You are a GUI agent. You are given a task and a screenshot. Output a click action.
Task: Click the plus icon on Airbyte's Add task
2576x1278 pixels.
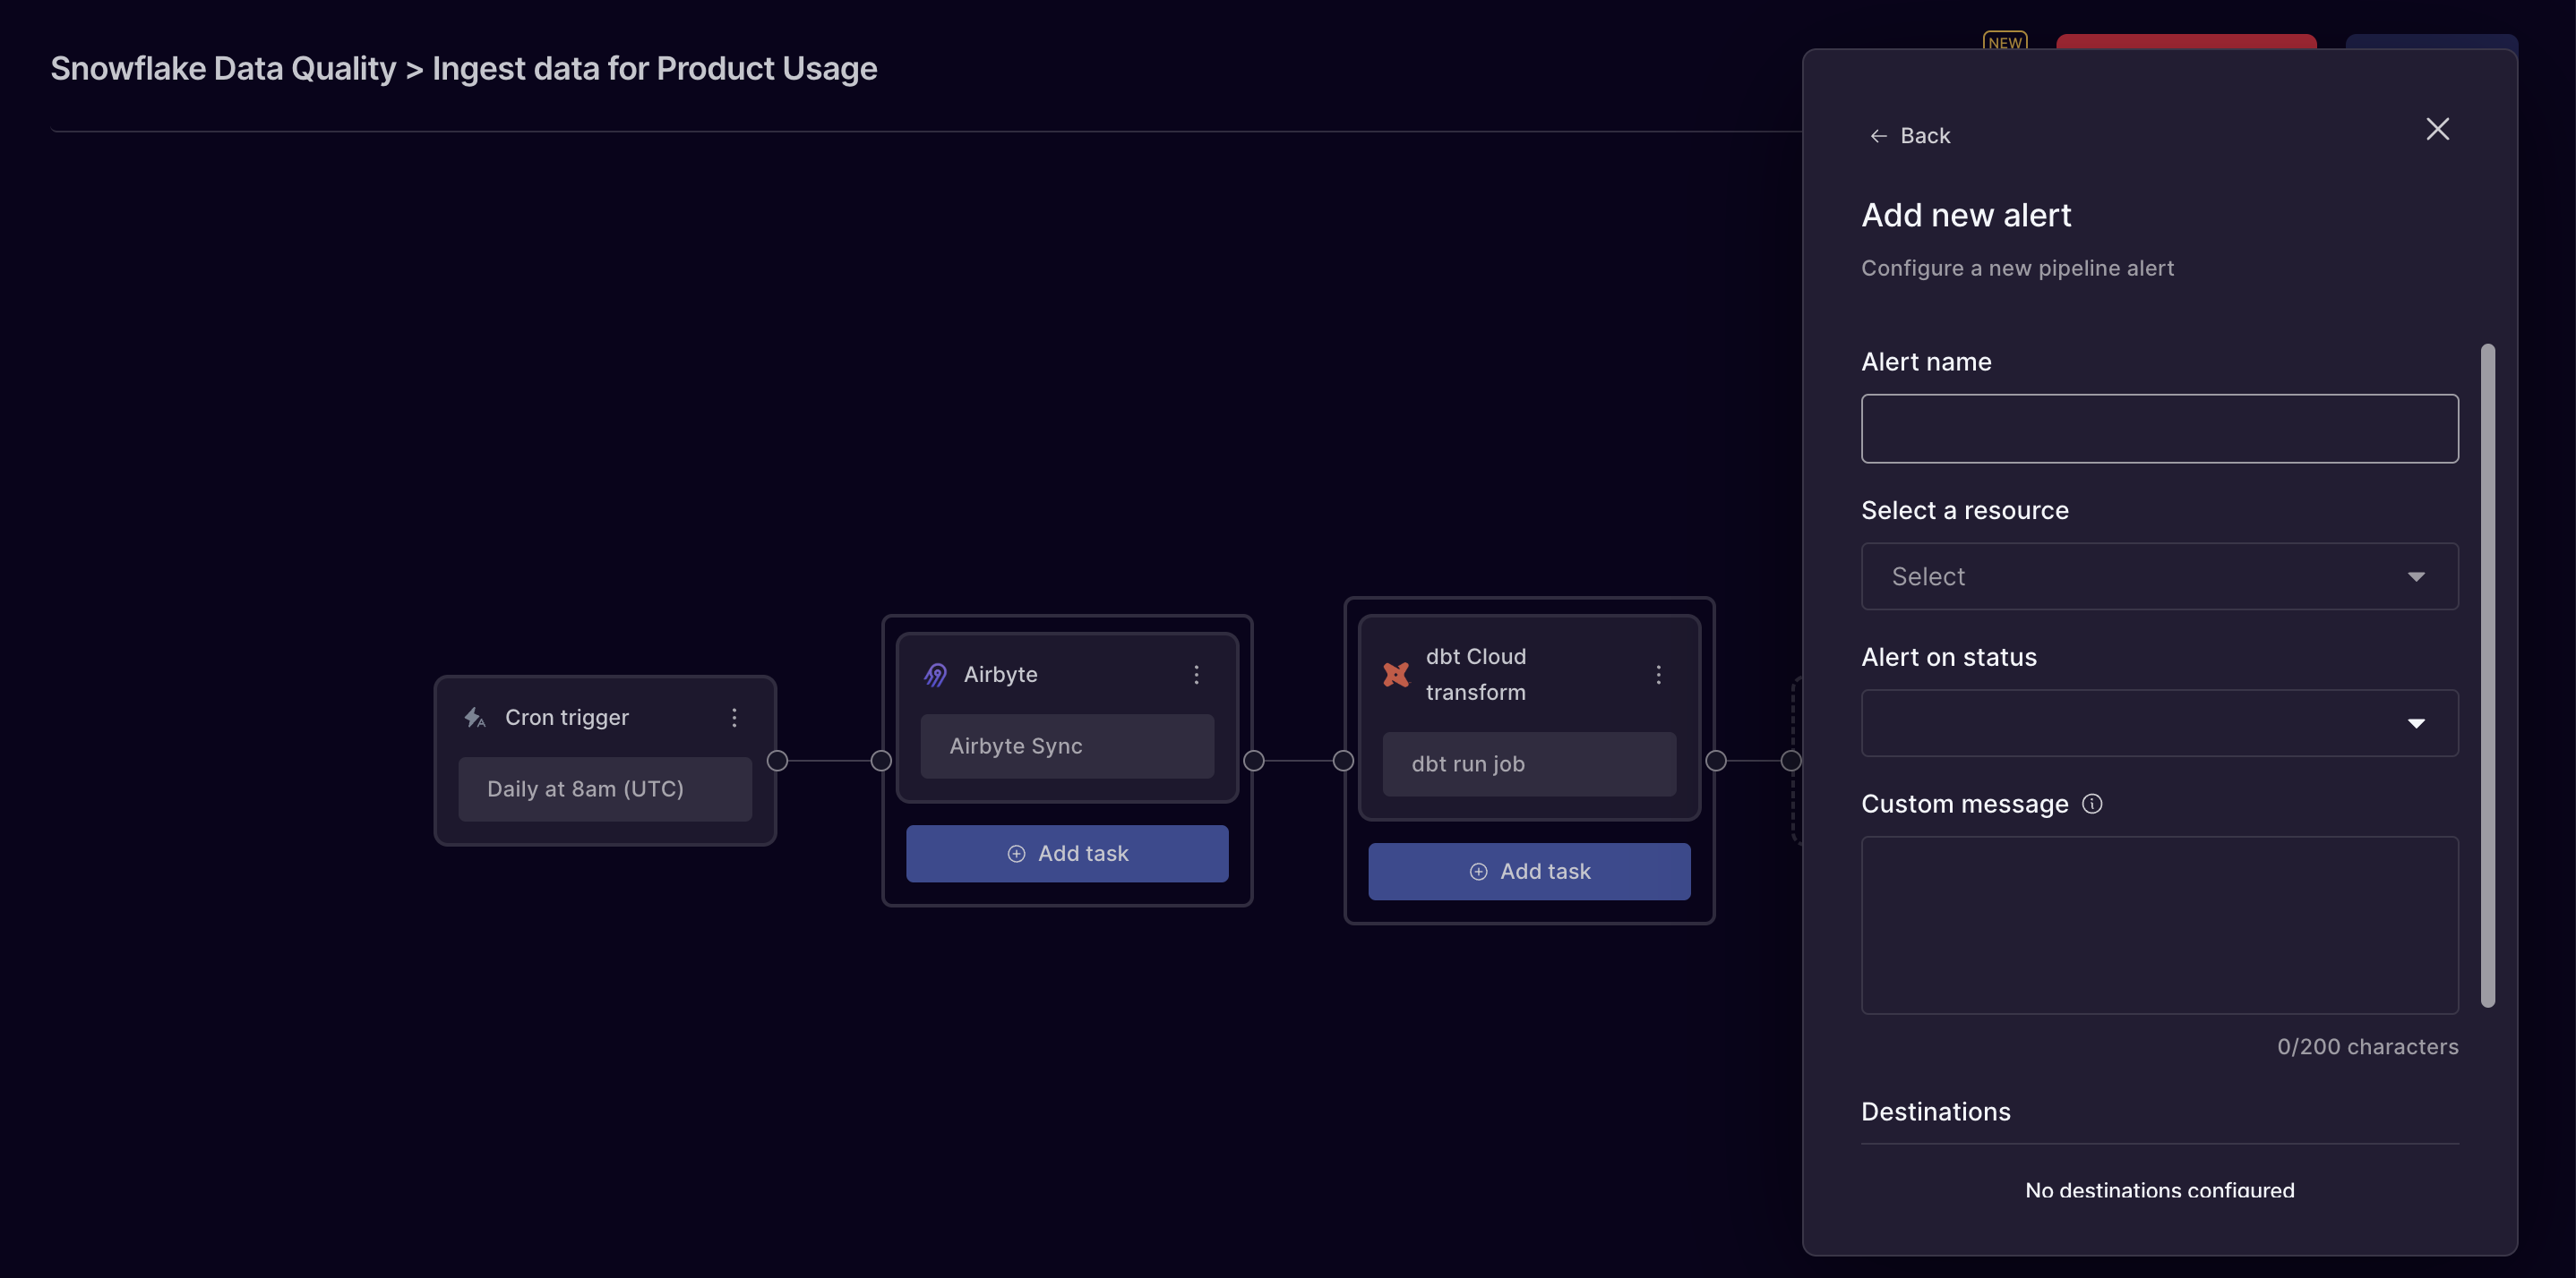point(1015,853)
